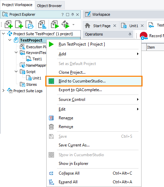164x187 pixels.
Task: Click the Run Project toolbar icon
Action: click(55, 24)
